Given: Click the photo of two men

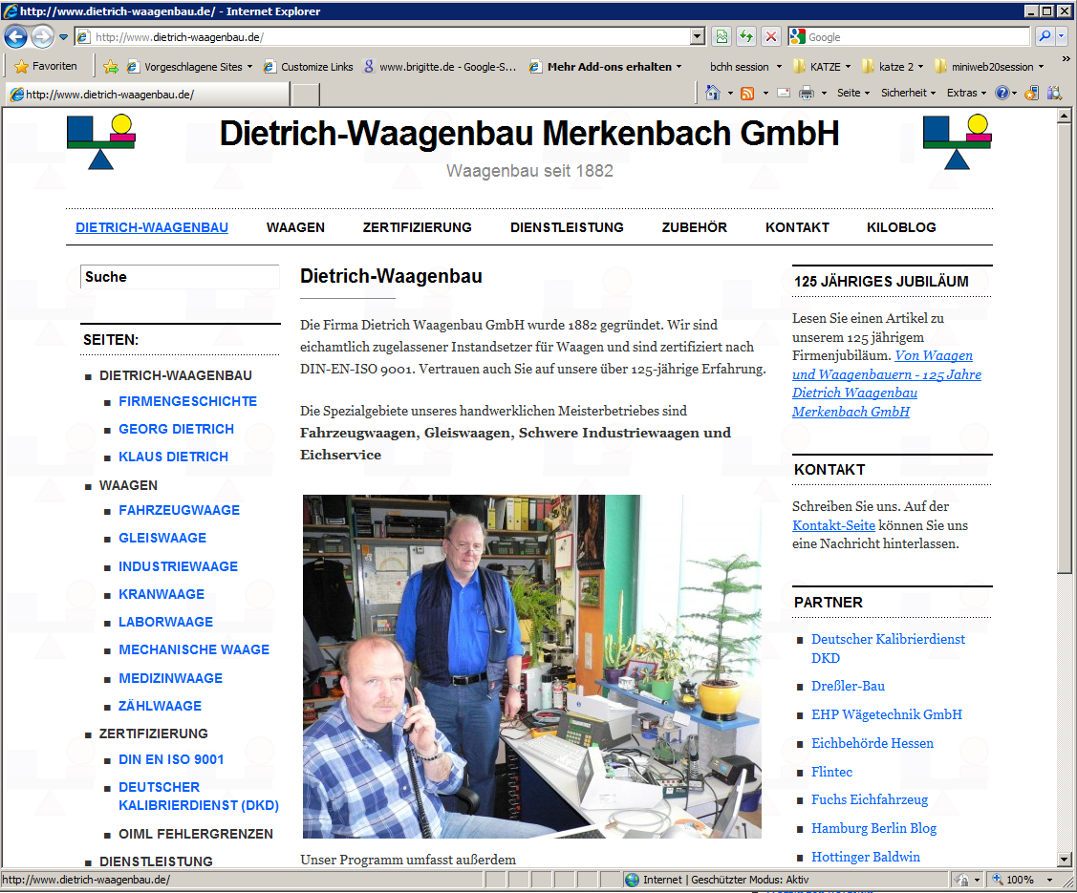Looking at the screenshot, I should coord(531,666).
